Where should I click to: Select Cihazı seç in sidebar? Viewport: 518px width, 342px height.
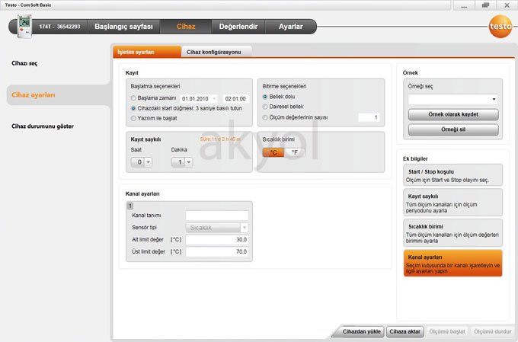point(24,63)
